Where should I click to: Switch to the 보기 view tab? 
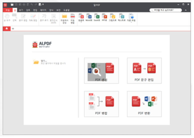pyautogui.click(x=21, y=10)
